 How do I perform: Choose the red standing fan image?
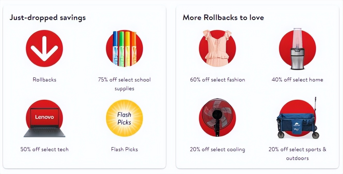pos(217,117)
